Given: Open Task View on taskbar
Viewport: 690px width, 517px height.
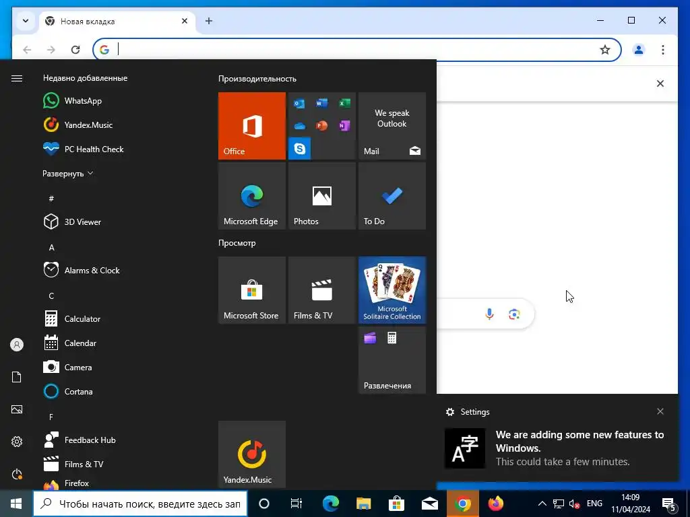Looking at the screenshot, I should click(296, 504).
